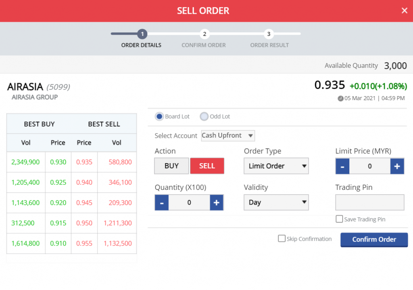The image size is (413, 290).
Task: Click buy volume 1,614,800
Action: [x=25, y=243]
